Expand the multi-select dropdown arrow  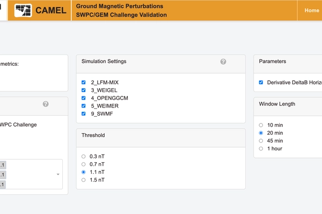click(57, 174)
